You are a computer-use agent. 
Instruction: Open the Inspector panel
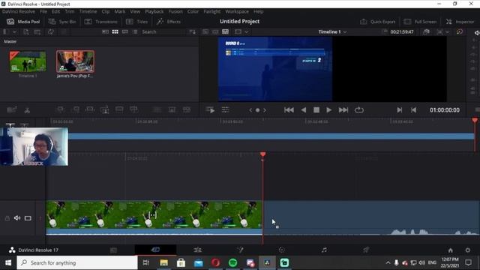coord(460,22)
